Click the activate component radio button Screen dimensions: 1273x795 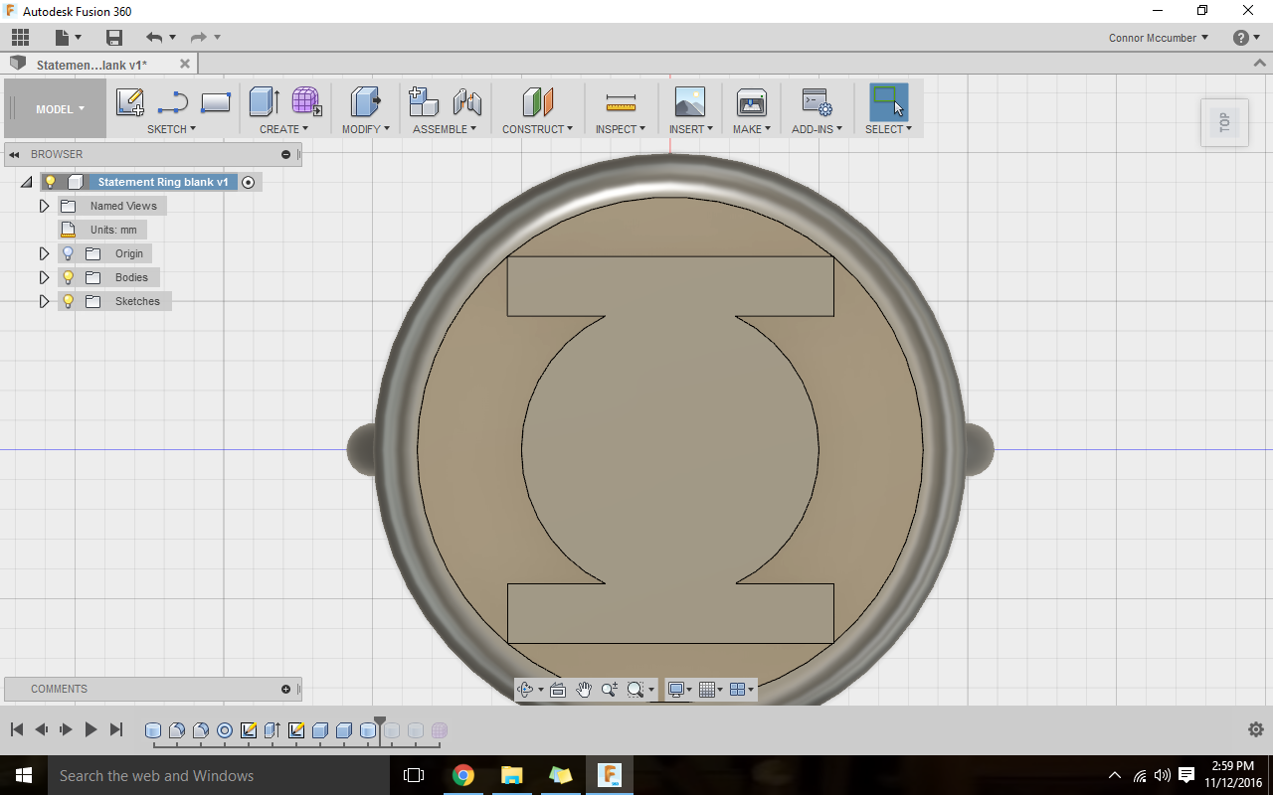249,182
